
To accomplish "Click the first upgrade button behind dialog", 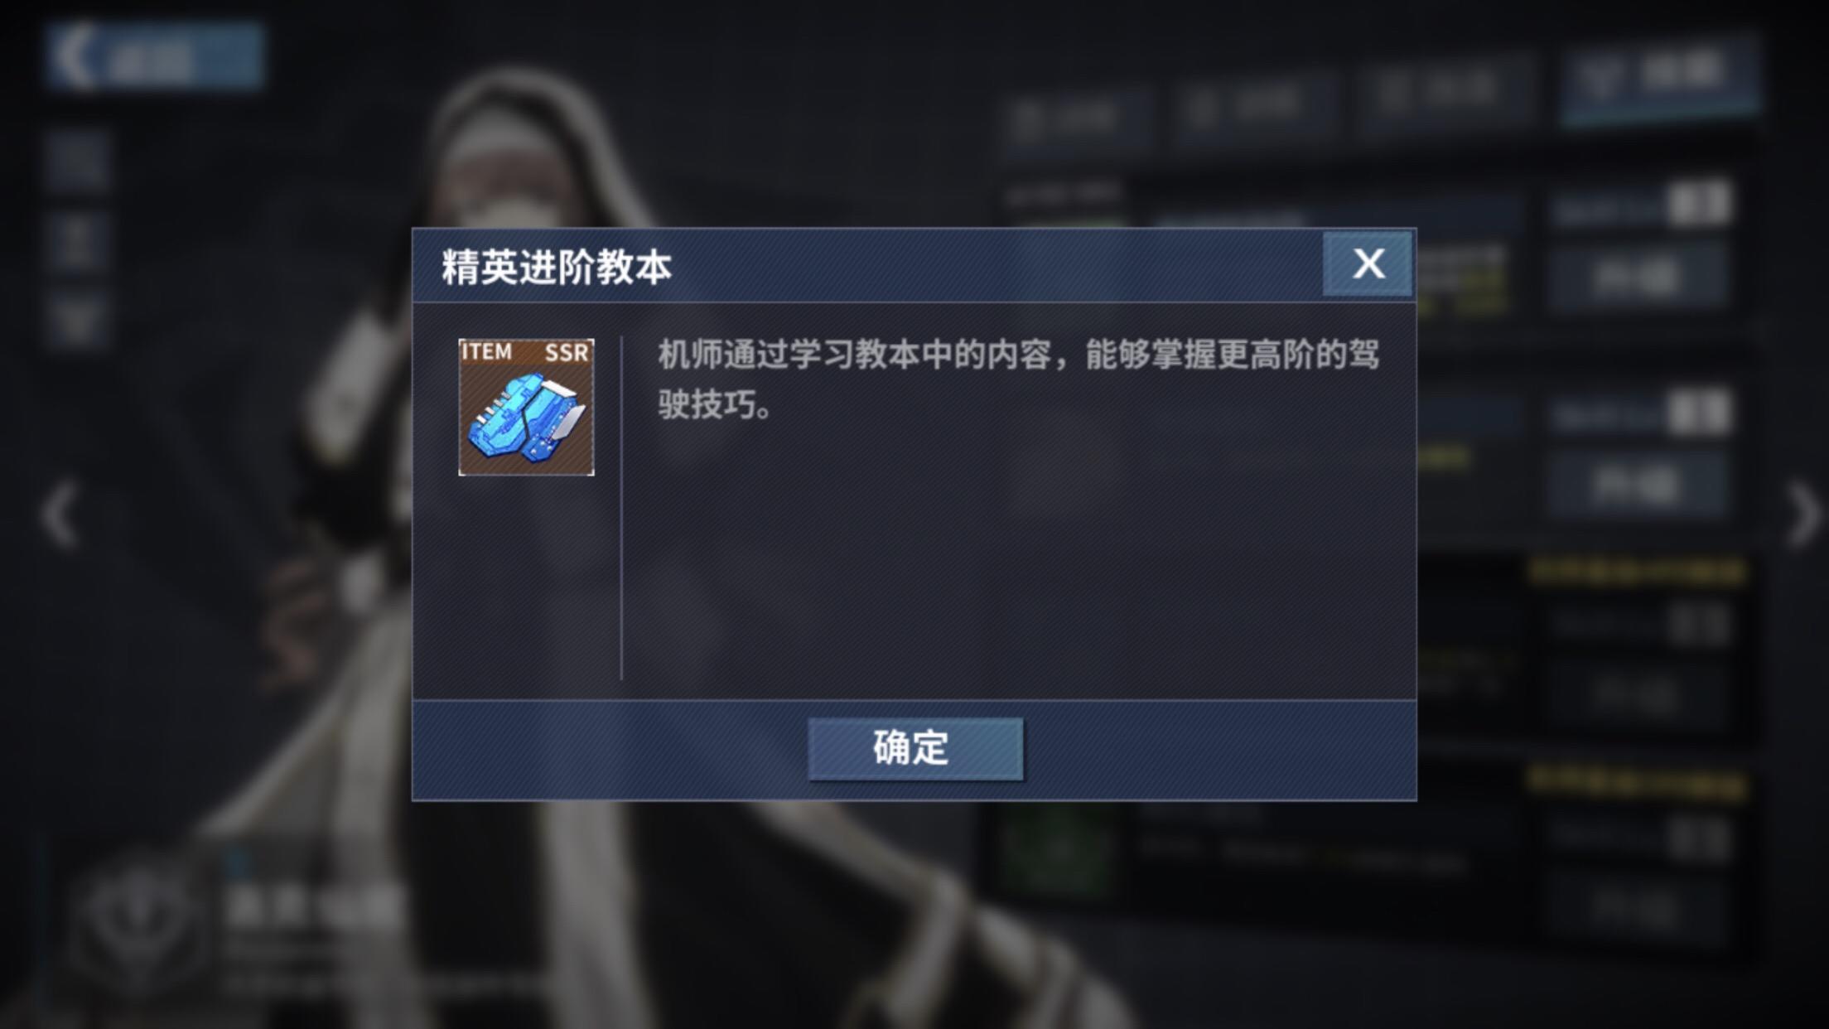I will [1637, 277].
